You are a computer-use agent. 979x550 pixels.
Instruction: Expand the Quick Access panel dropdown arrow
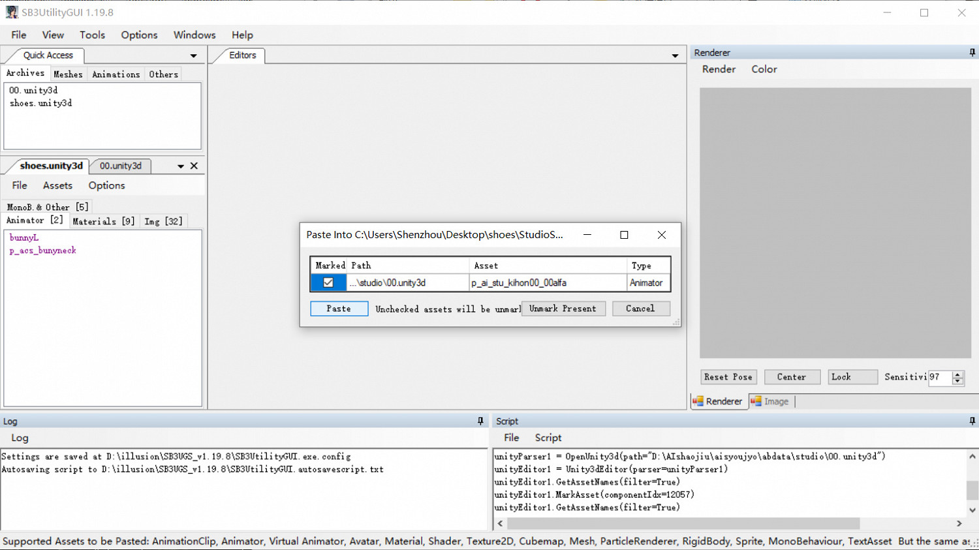pyautogui.click(x=193, y=56)
